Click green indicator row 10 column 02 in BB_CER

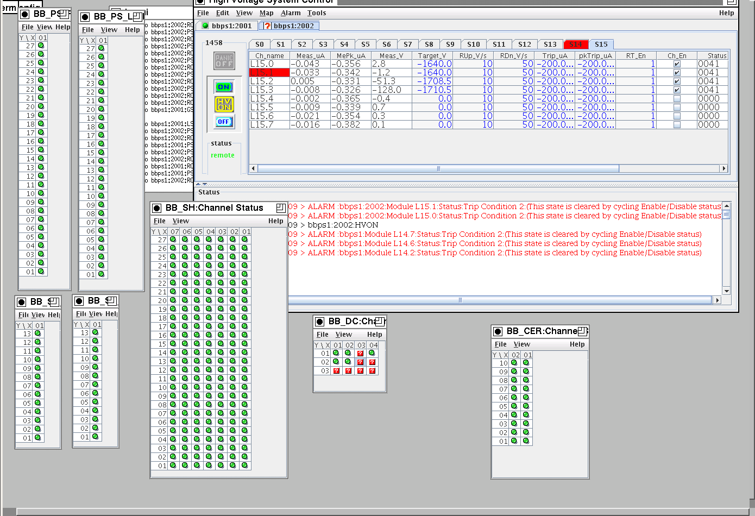tap(514, 363)
